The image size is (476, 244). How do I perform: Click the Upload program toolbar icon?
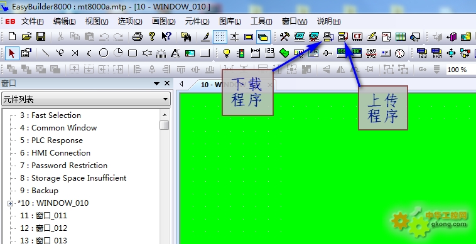(x=343, y=37)
